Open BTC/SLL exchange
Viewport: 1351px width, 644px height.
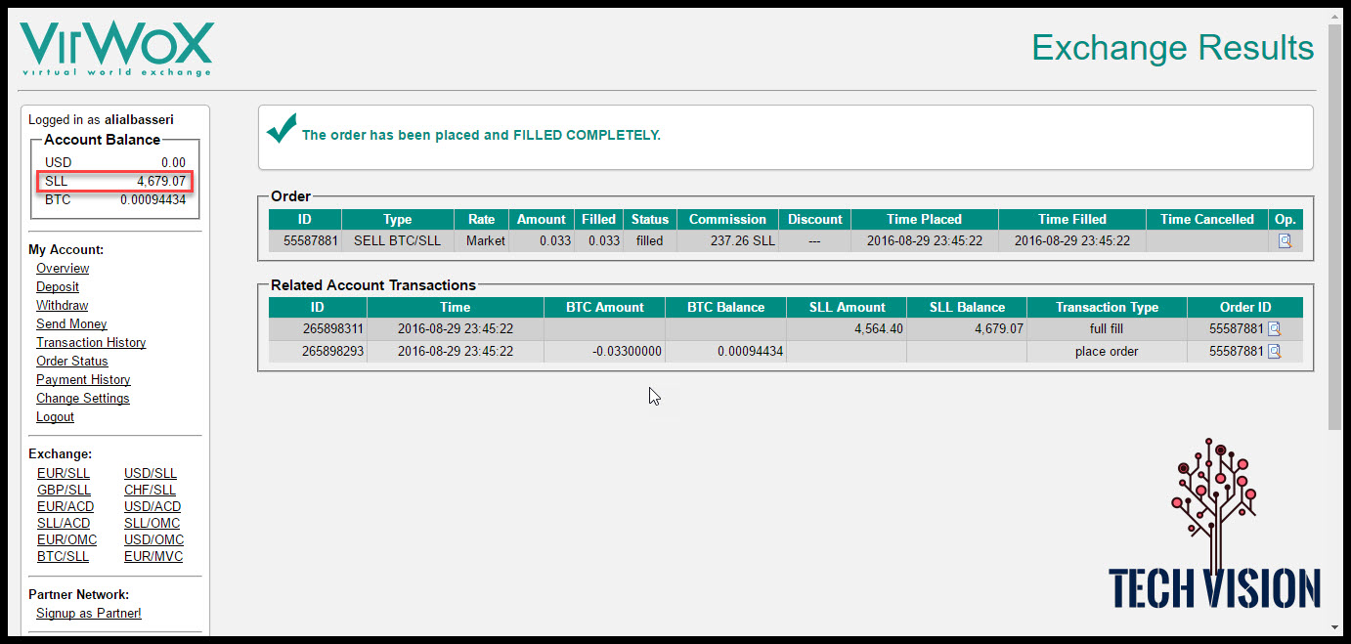[x=63, y=556]
